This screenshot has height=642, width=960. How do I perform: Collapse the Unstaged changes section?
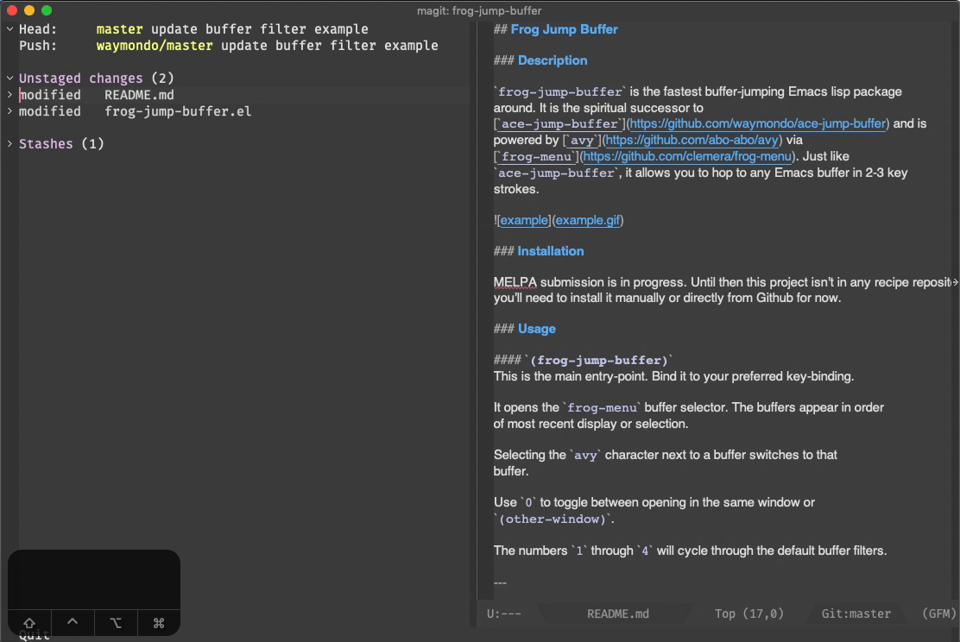pyautogui.click(x=9, y=78)
